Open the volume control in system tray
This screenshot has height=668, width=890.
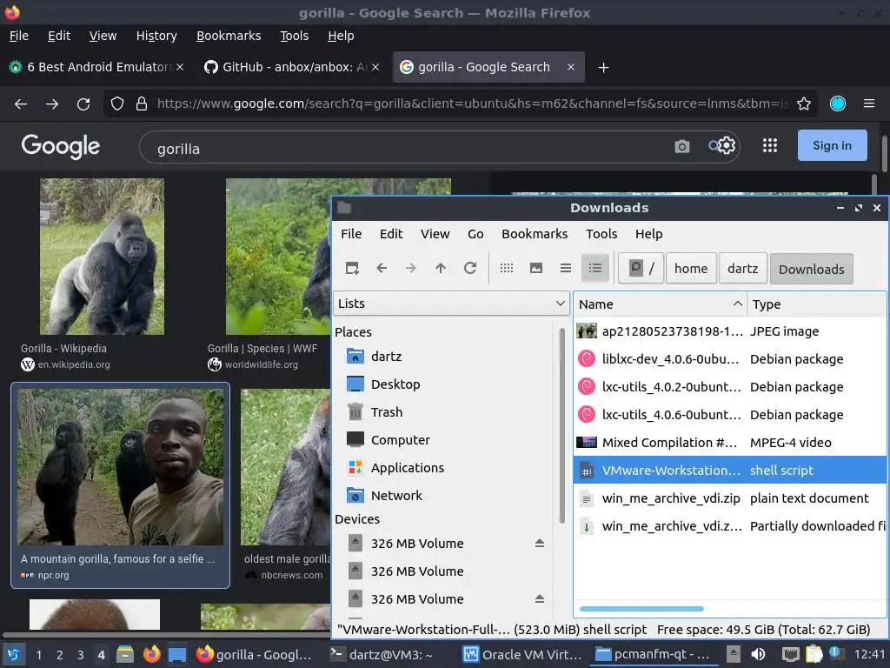click(x=758, y=654)
